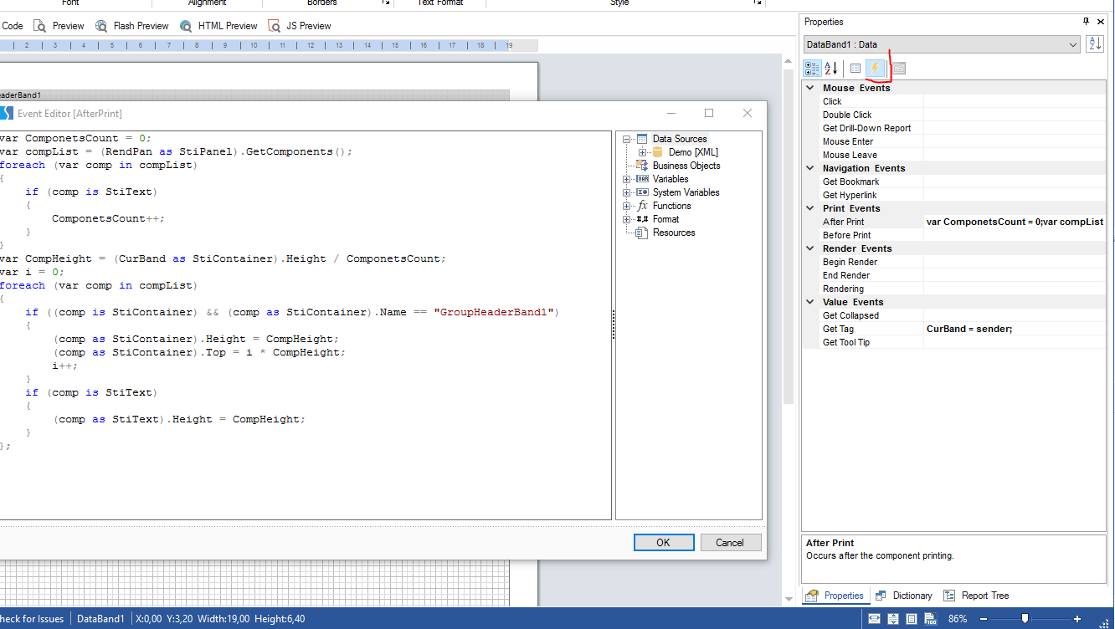The height and width of the screenshot is (629, 1115).
Task: Expand the Demo [XML] tree node
Action: [x=643, y=152]
